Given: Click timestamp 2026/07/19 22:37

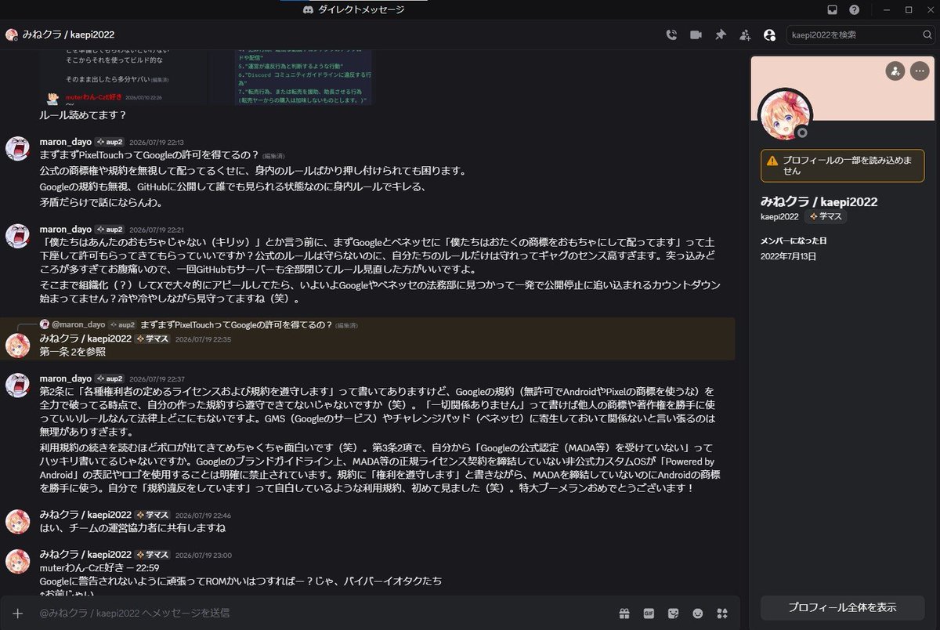Looking at the screenshot, I should tap(155, 378).
